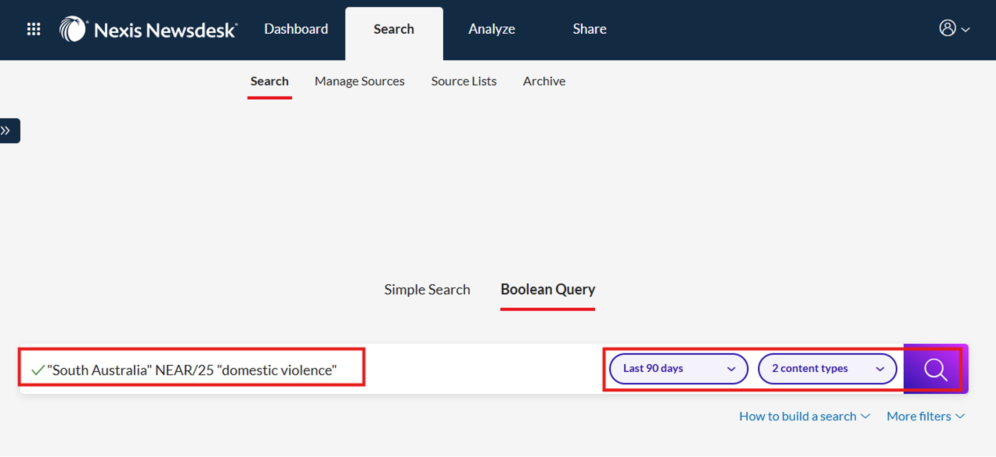Open Manage Sources sub-tab
Screen dimensions: 996x457
(359, 81)
